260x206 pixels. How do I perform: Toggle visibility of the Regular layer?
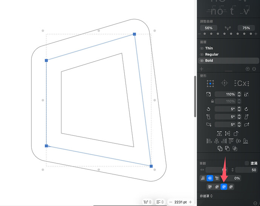(202, 55)
